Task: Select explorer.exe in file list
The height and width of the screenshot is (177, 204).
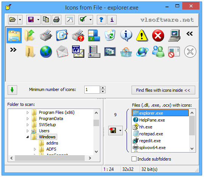Action: [160, 113]
